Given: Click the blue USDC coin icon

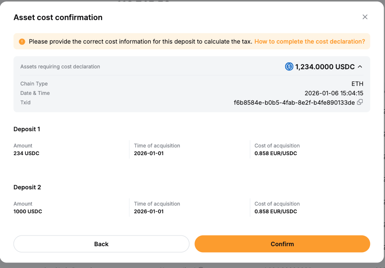Looking at the screenshot, I should point(289,67).
